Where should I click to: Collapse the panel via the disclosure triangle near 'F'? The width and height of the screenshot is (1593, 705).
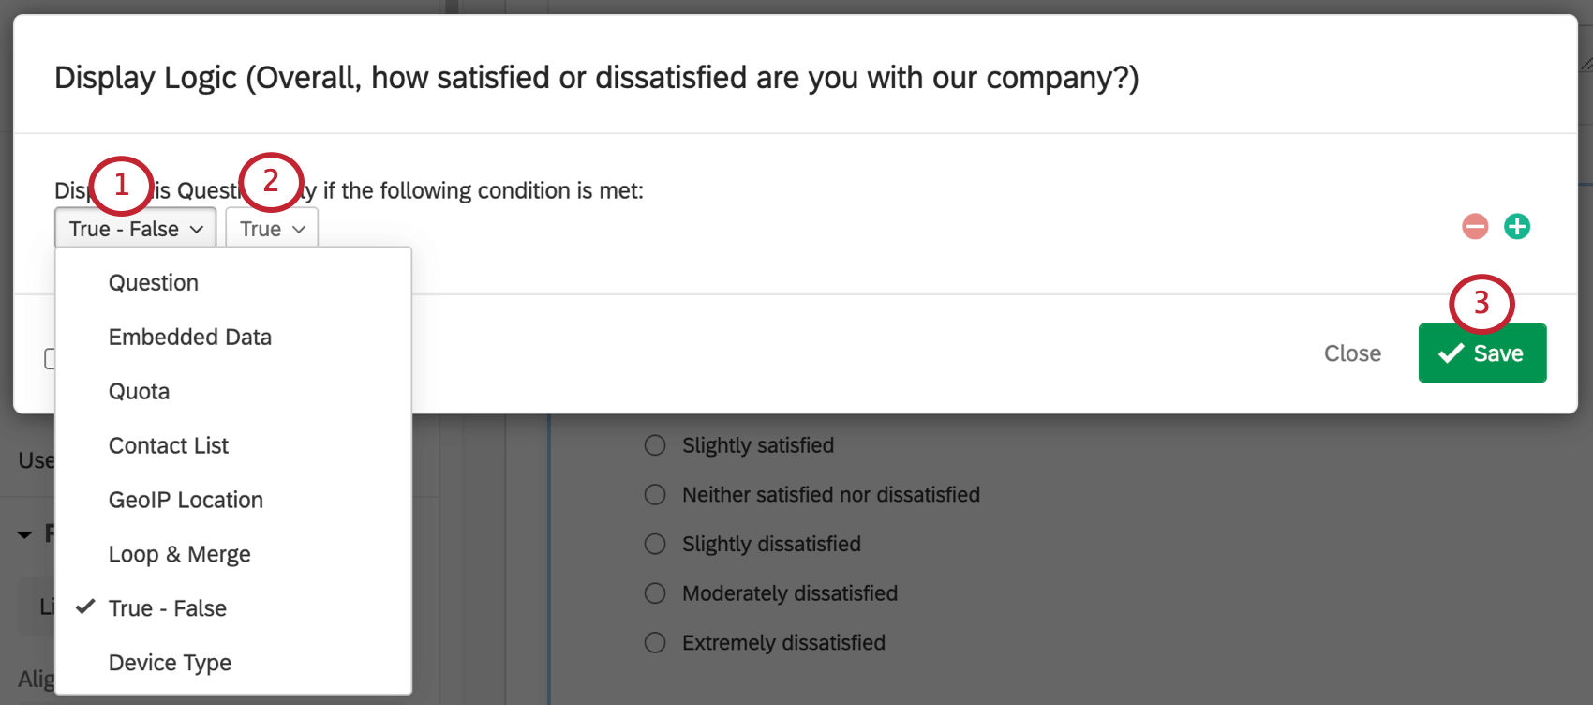24,532
